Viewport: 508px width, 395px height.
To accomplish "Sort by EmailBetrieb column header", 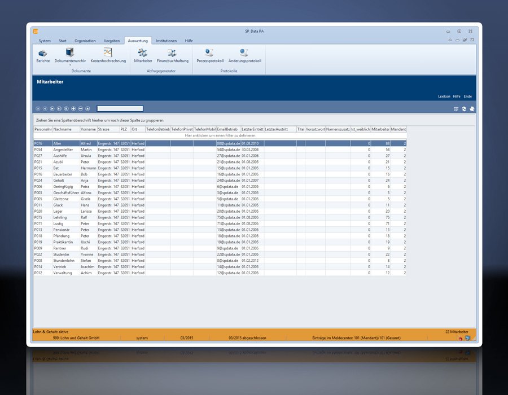I will coord(229,129).
